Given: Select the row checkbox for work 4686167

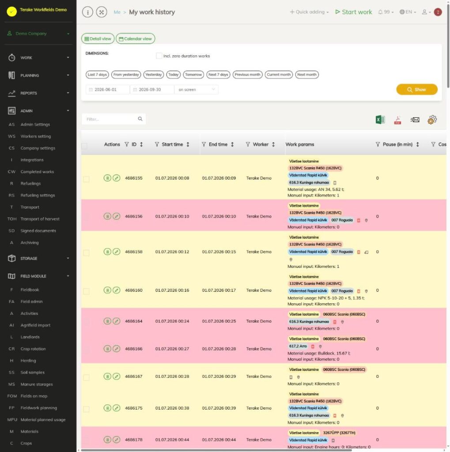Looking at the screenshot, I should (86, 377).
